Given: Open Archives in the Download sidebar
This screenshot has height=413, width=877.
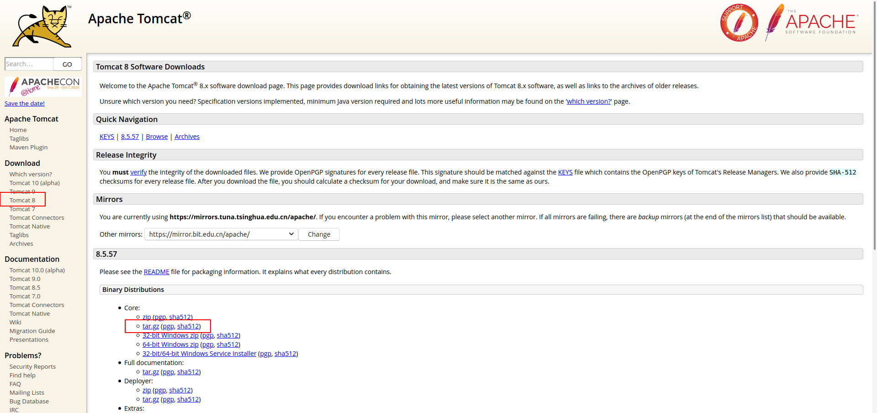Looking at the screenshot, I should point(21,244).
